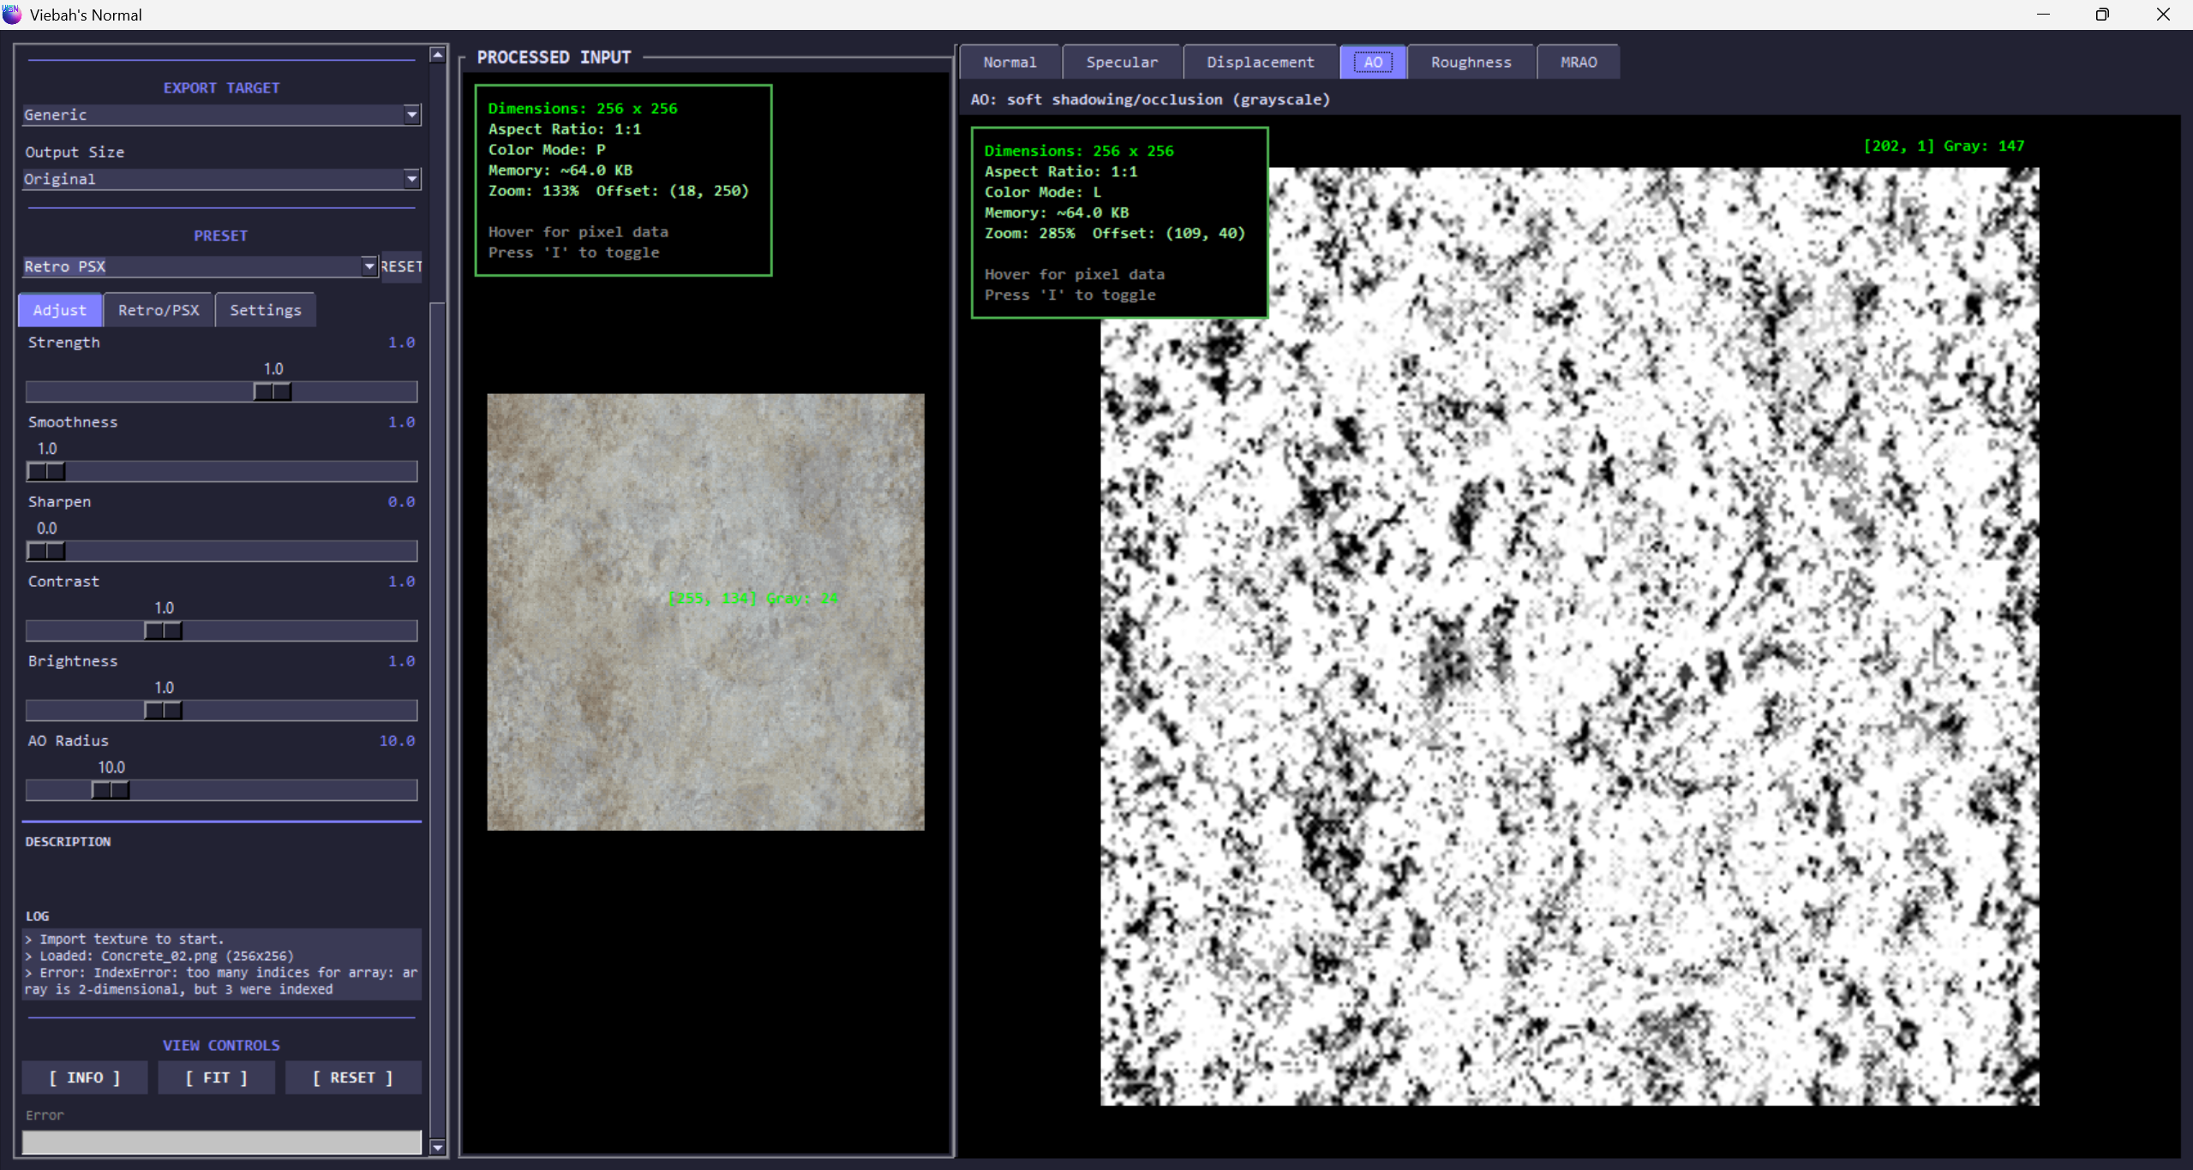The height and width of the screenshot is (1170, 2193).
Task: Select the Normal map tab
Action: [1010, 62]
